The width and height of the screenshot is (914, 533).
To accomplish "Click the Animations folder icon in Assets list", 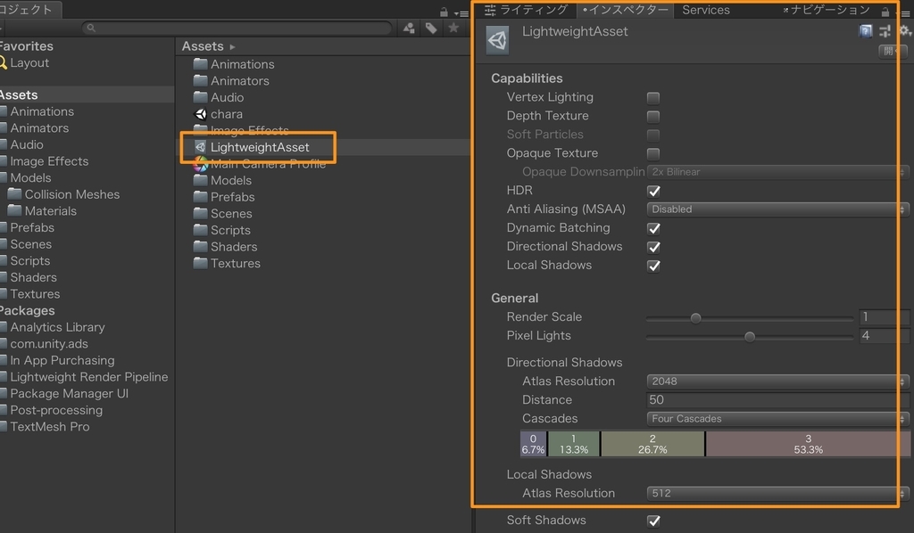I will [201, 63].
